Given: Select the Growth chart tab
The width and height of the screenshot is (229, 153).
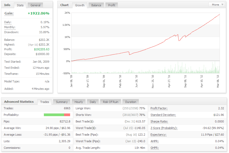Looking at the screenshot, I should (x=80, y=5).
